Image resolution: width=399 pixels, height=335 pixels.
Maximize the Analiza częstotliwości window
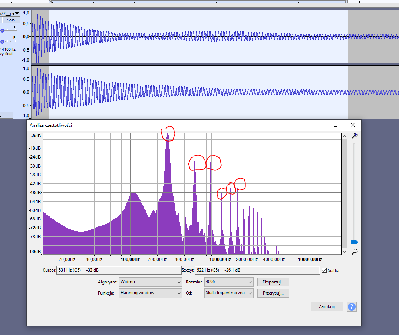336,125
